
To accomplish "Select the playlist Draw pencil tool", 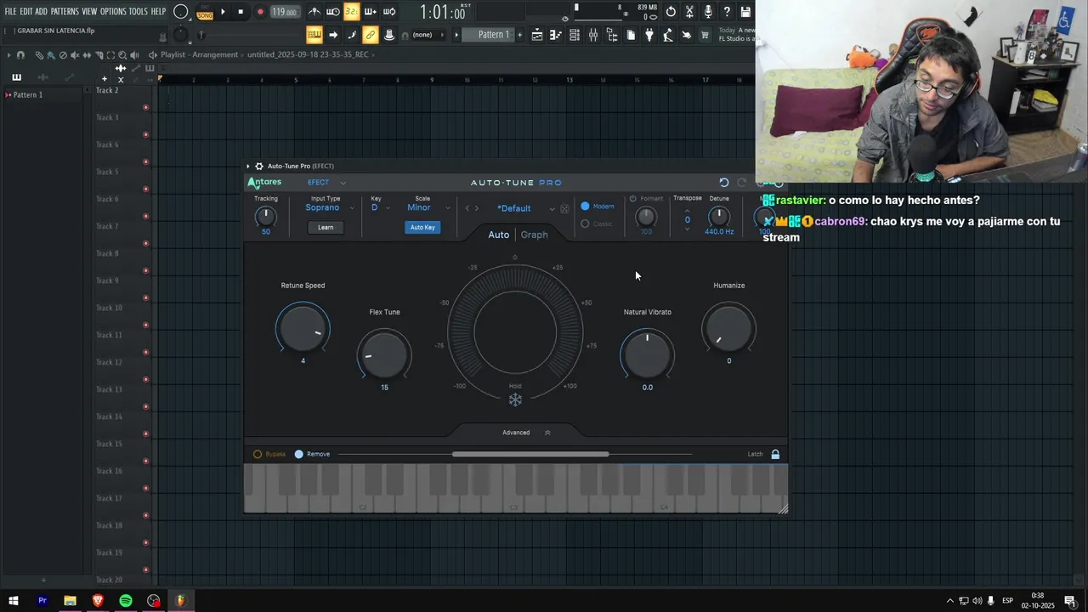I will coord(39,55).
